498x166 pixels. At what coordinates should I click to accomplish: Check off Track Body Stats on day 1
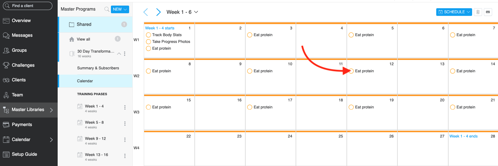coord(149,35)
